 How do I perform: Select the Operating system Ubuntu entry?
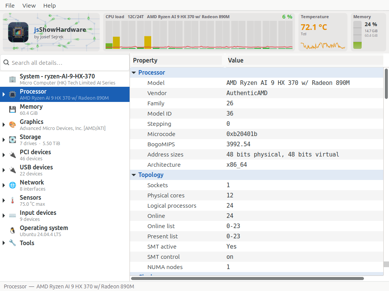(65, 231)
